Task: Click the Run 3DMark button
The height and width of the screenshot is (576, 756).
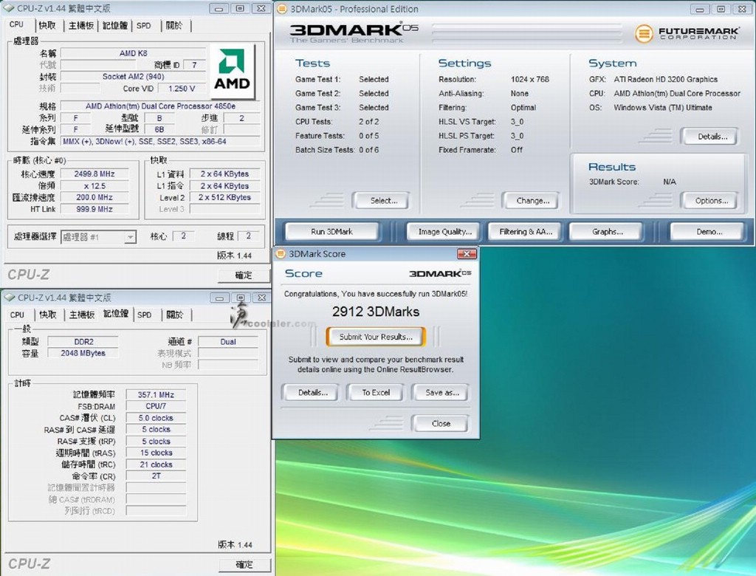Action: coord(331,232)
